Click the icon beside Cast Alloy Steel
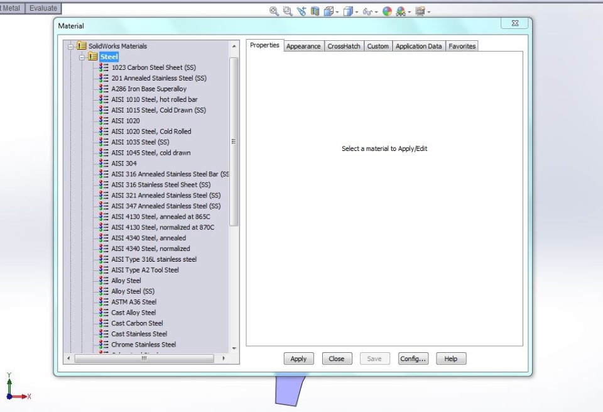This screenshot has height=412, width=603. coord(104,313)
